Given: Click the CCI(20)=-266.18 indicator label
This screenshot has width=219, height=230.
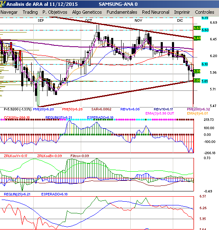Looking at the screenshot, I should pyautogui.click(x=17, y=117).
